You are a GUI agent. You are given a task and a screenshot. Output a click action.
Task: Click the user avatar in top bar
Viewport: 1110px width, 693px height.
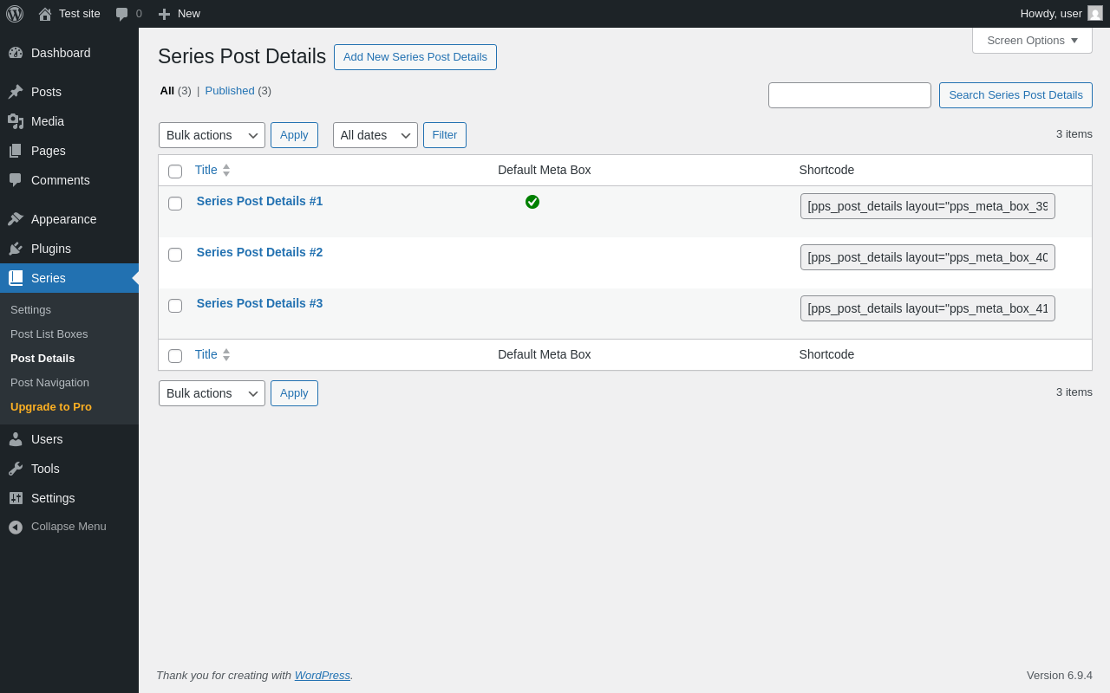point(1095,13)
